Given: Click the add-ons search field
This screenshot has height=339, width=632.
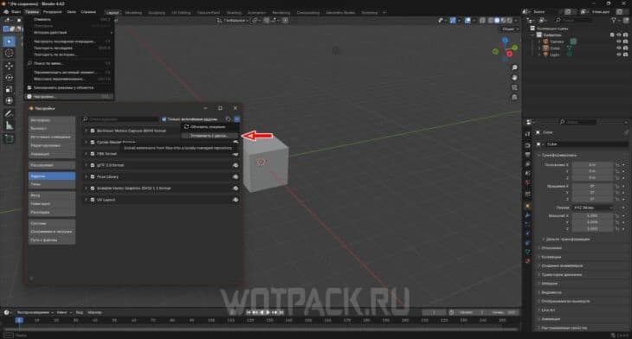Looking at the screenshot, I should coord(120,119).
